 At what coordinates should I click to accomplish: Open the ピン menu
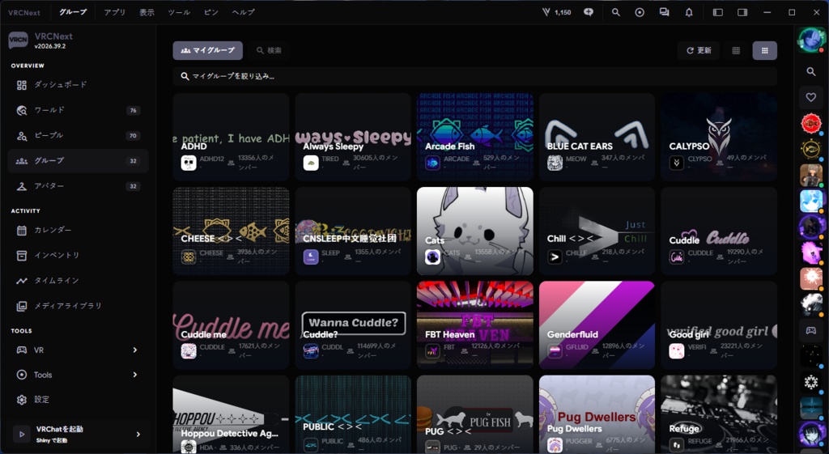tap(211, 12)
